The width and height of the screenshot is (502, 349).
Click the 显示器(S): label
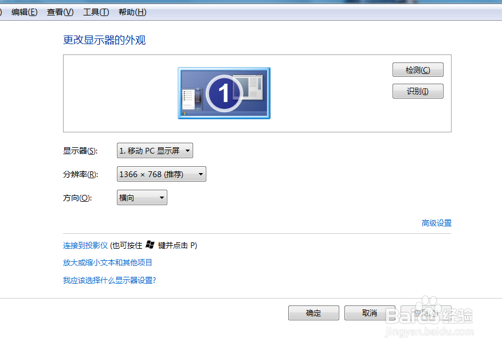(x=80, y=151)
